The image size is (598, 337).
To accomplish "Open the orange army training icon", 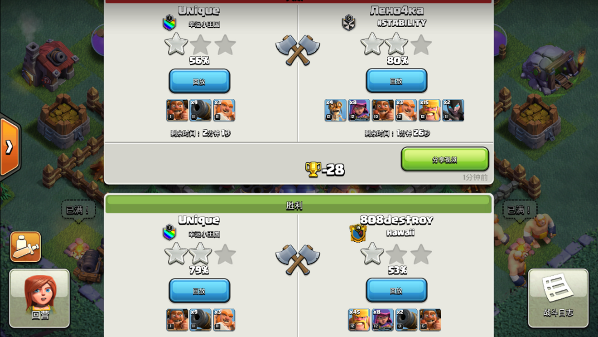I will point(25,247).
